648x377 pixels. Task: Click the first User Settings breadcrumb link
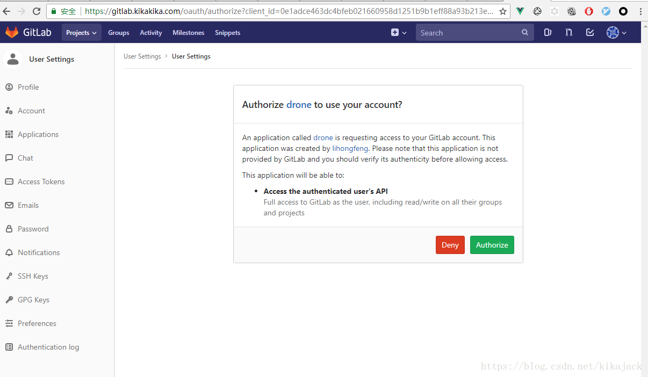click(x=142, y=56)
